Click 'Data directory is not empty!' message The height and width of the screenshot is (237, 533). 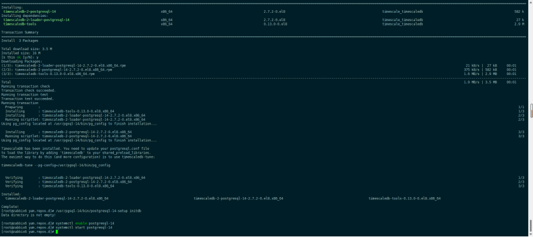(28, 215)
